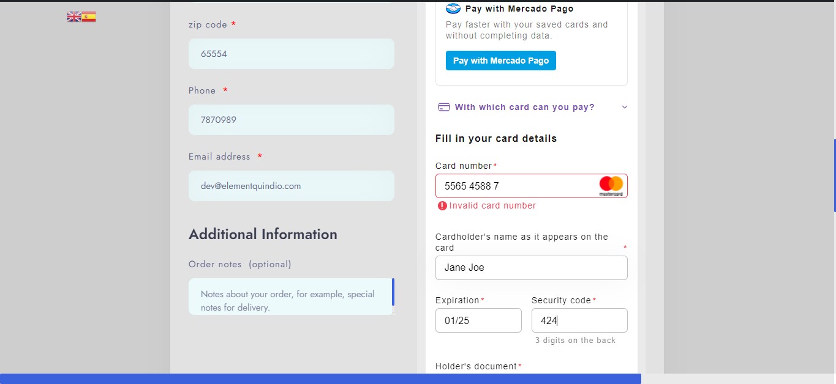Click the 'Fill in your card details' heading

(x=496, y=138)
